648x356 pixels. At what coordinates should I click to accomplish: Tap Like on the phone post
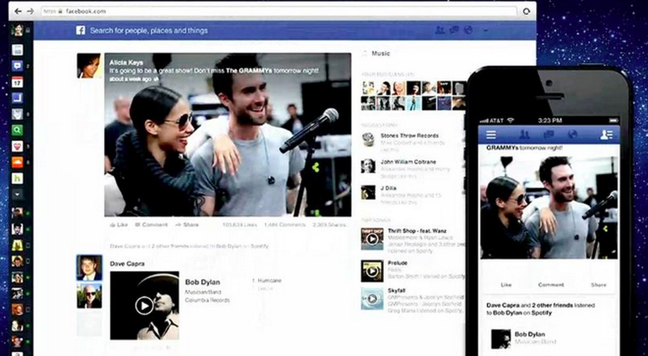(x=506, y=285)
